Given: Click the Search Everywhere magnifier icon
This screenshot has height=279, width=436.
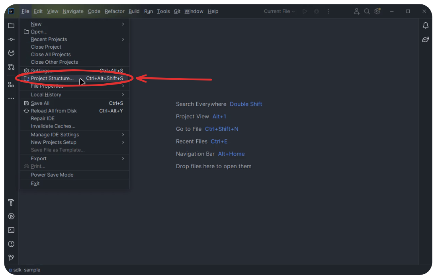Looking at the screenshot, I should coord(367,12).
